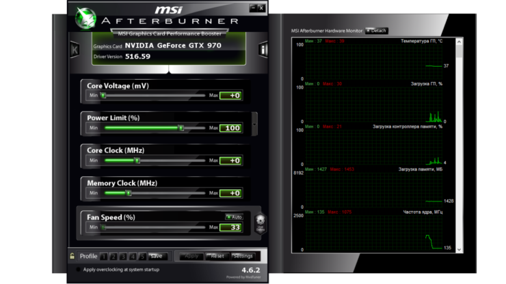Click the hardware monitor scrollbar thumb
This screenshot has height=284, width=506.
point(459,52)
